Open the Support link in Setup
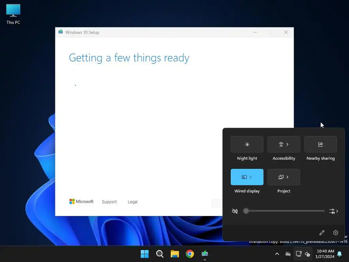Screen dimensions: 349x262 pyautogui.click(x=109, y=202)
